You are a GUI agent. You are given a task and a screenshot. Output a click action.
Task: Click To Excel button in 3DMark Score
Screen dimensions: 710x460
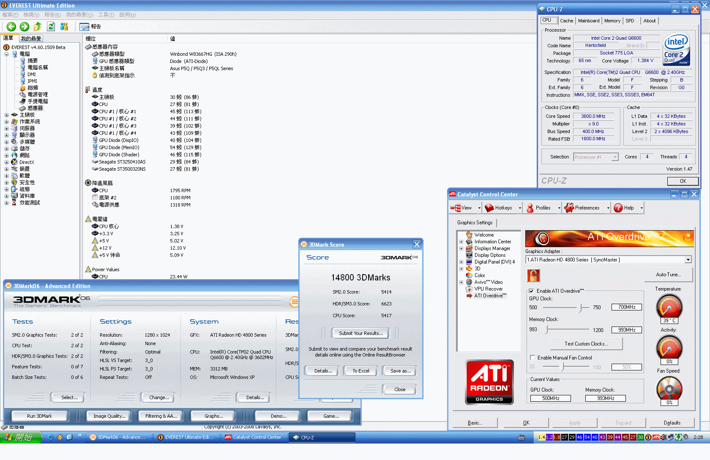click(x=360, y=371)
